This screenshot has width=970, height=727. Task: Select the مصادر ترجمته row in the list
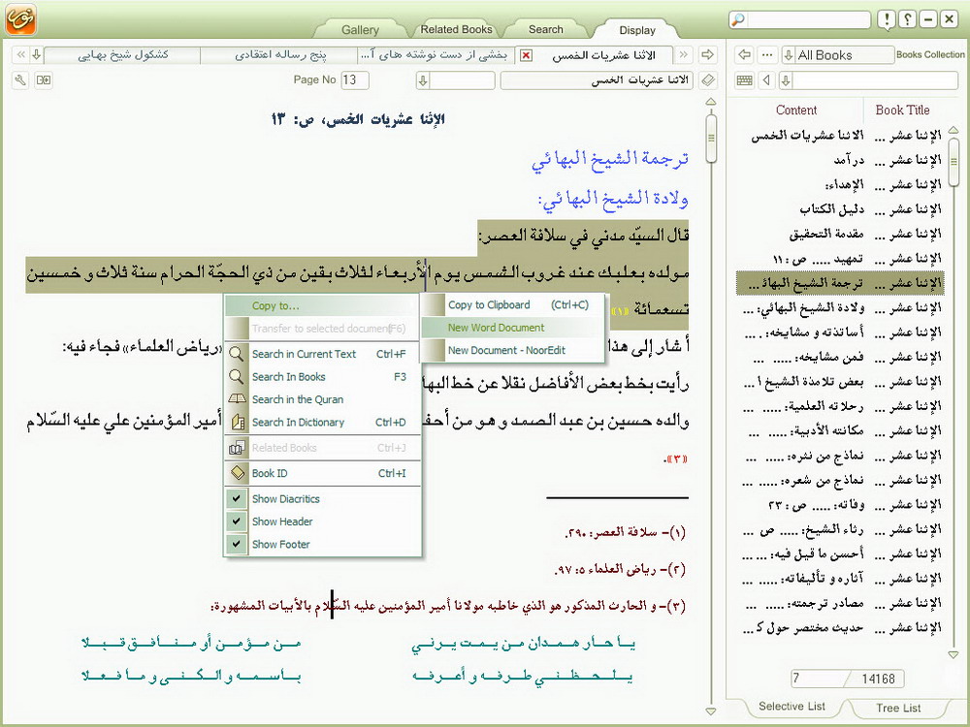point(840,603)
